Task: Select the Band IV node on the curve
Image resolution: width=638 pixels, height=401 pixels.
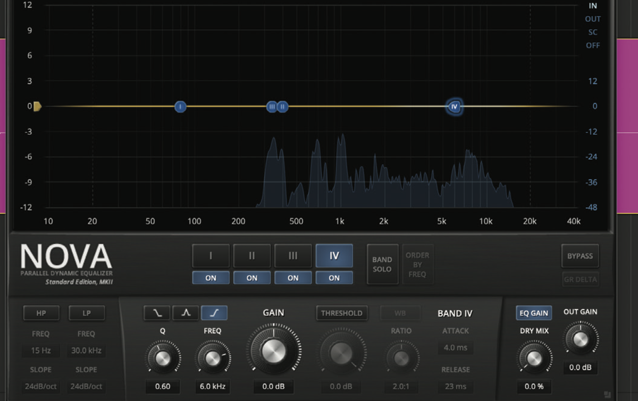Action: (454, 106)
